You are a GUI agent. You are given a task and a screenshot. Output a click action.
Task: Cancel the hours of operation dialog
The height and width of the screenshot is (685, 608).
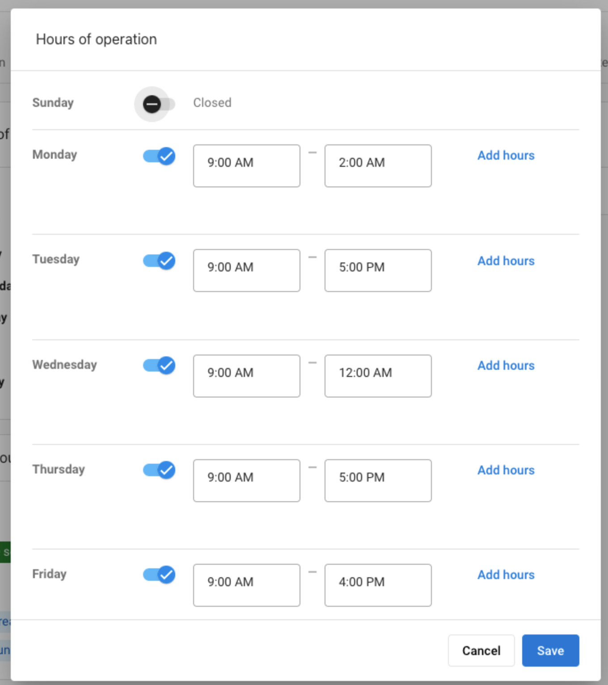click(481, 651)
